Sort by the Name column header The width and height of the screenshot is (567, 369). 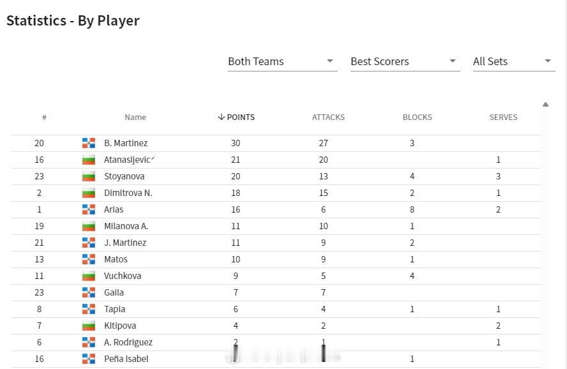pyautogui.click(x=135, y=117)
